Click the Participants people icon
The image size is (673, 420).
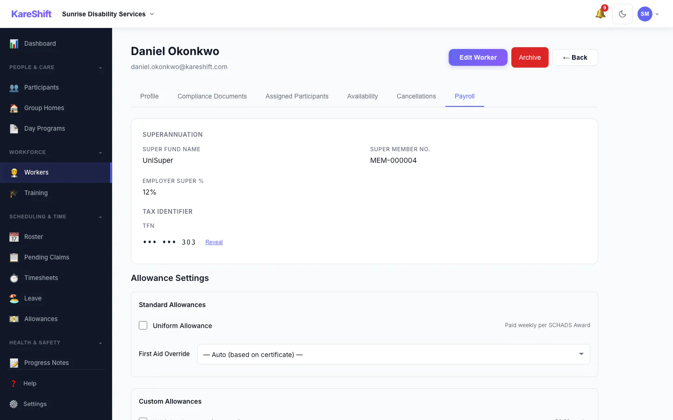coord(14,88)
